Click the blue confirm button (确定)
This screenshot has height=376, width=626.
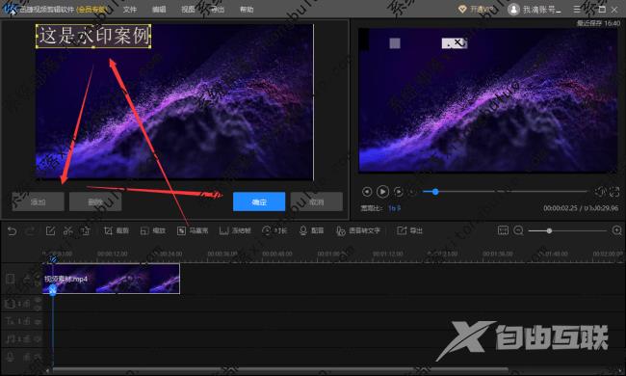pyautogui.click(x=259, y=201)
